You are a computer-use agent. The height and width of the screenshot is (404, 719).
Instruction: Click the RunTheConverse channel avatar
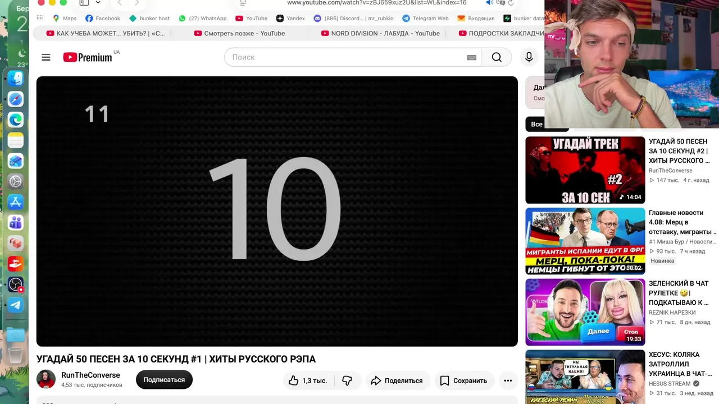click(x=46, y=379)
